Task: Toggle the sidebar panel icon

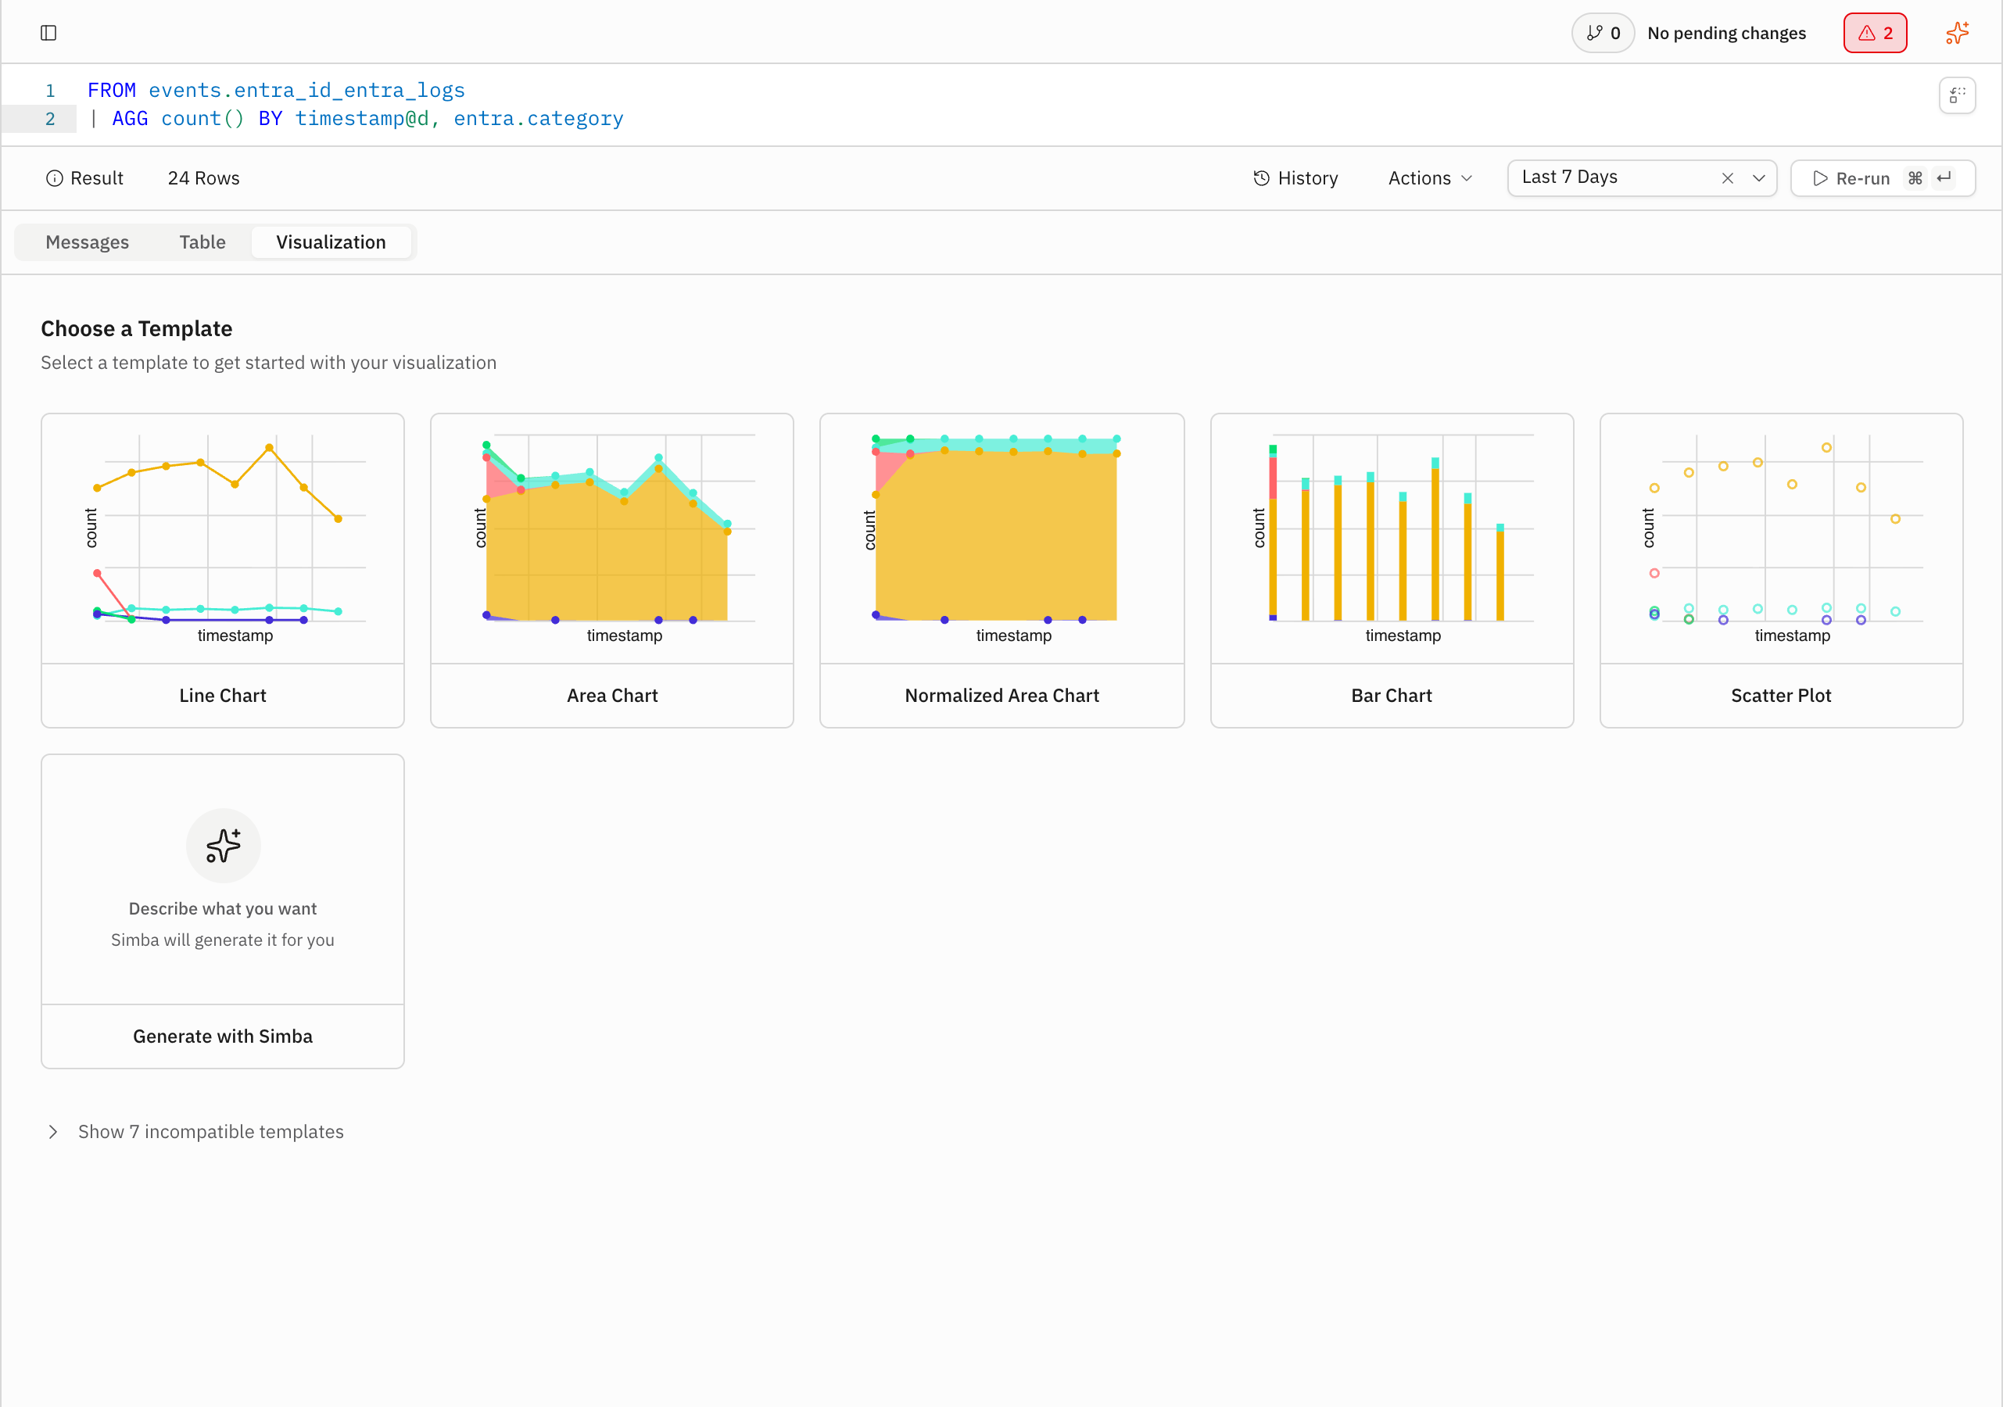Action: coord(48,33)
